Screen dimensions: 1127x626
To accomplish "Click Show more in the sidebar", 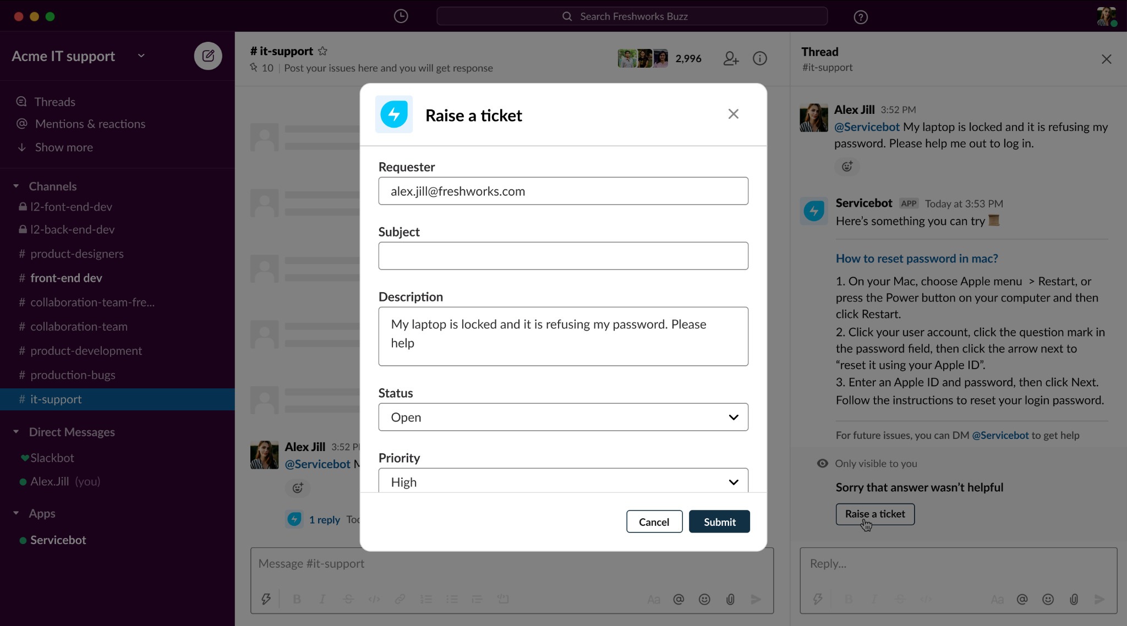I will pos(64,147).
